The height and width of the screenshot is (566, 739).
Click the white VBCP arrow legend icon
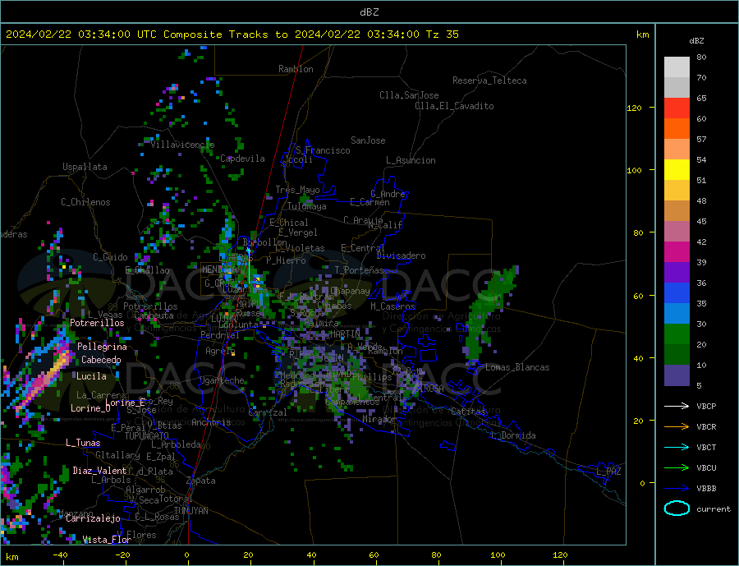(677, 406)
